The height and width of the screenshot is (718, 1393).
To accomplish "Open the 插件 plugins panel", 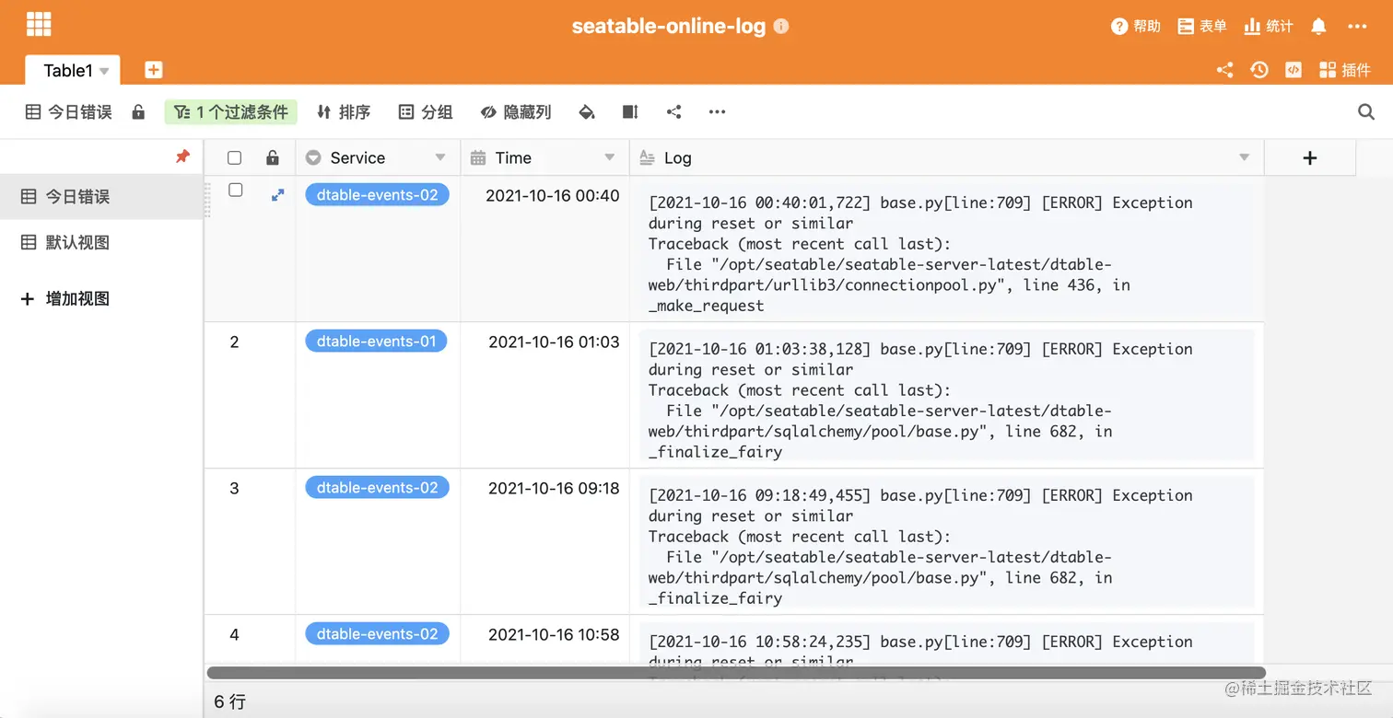I will 1345,70.
